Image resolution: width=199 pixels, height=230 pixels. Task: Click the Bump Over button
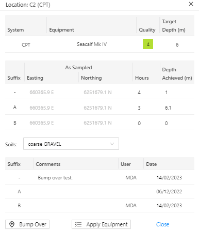27,224
